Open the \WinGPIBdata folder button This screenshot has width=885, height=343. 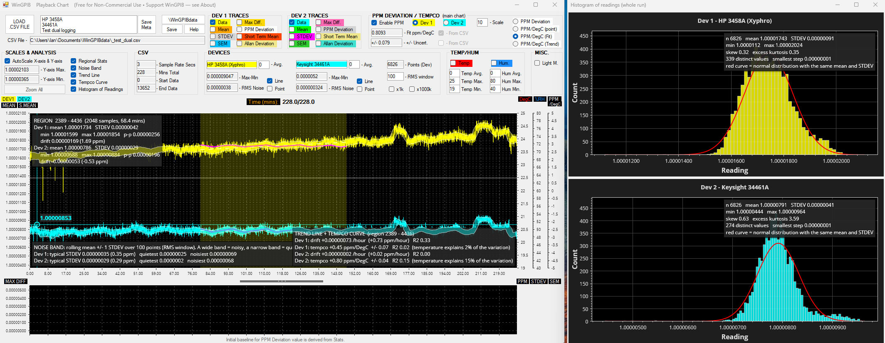183,20
